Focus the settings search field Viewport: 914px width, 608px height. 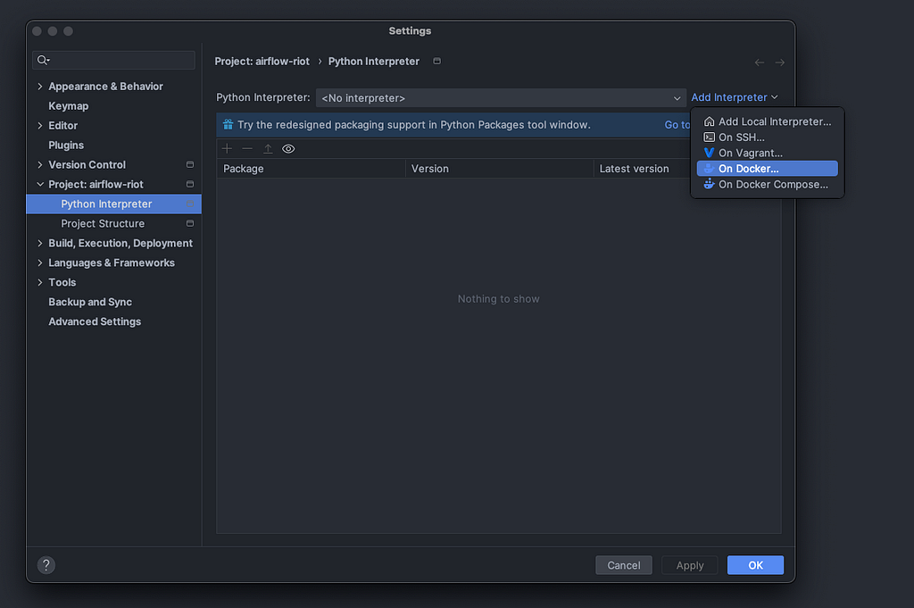[113, 60]
